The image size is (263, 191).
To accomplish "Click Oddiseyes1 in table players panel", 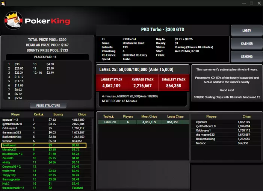I will pos(226,130).
